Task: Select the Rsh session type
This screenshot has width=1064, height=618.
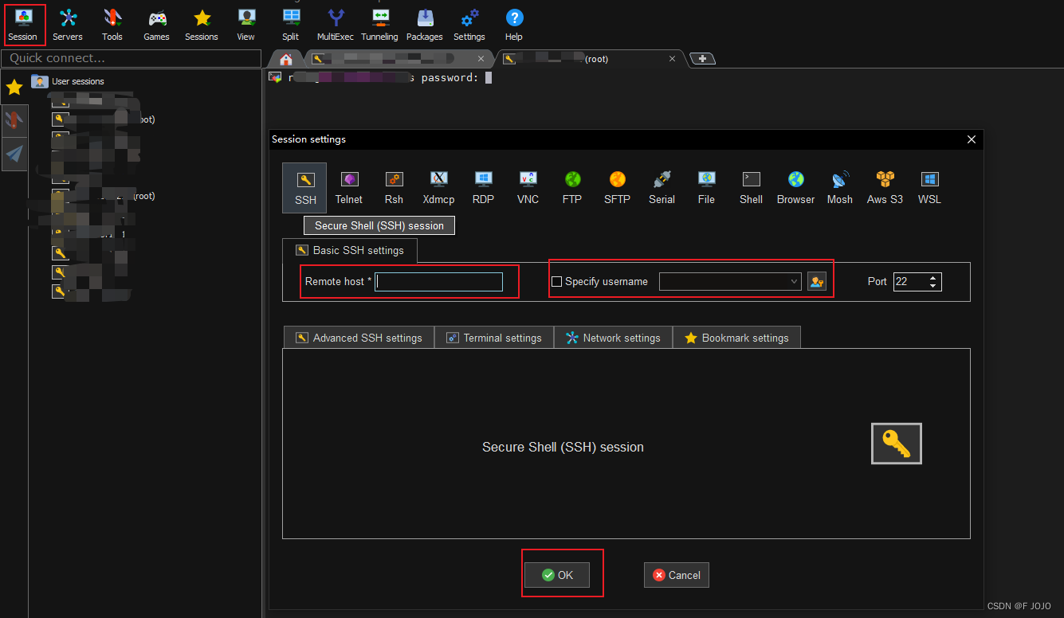Action: click(394, 188)
